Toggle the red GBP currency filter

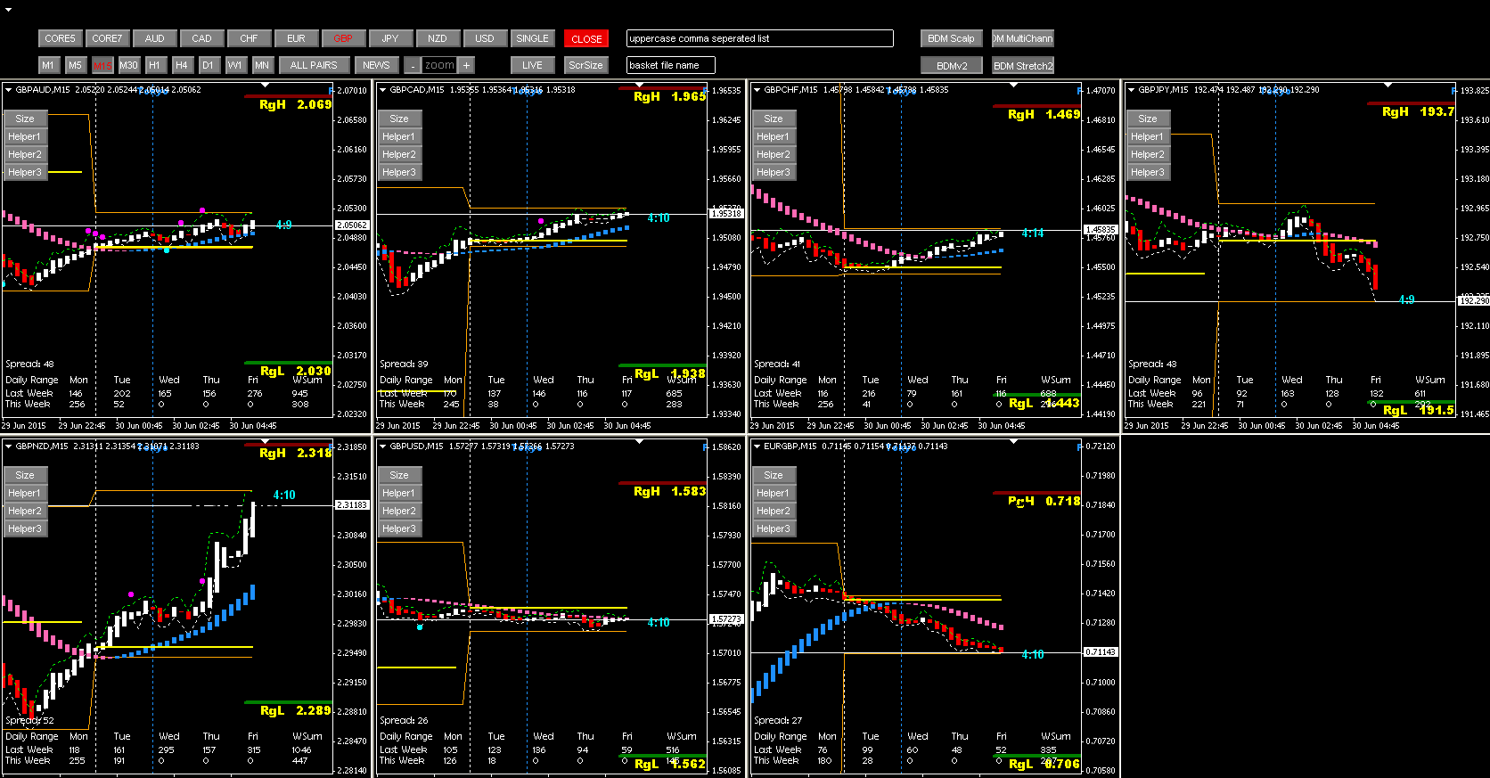(344, 38)
